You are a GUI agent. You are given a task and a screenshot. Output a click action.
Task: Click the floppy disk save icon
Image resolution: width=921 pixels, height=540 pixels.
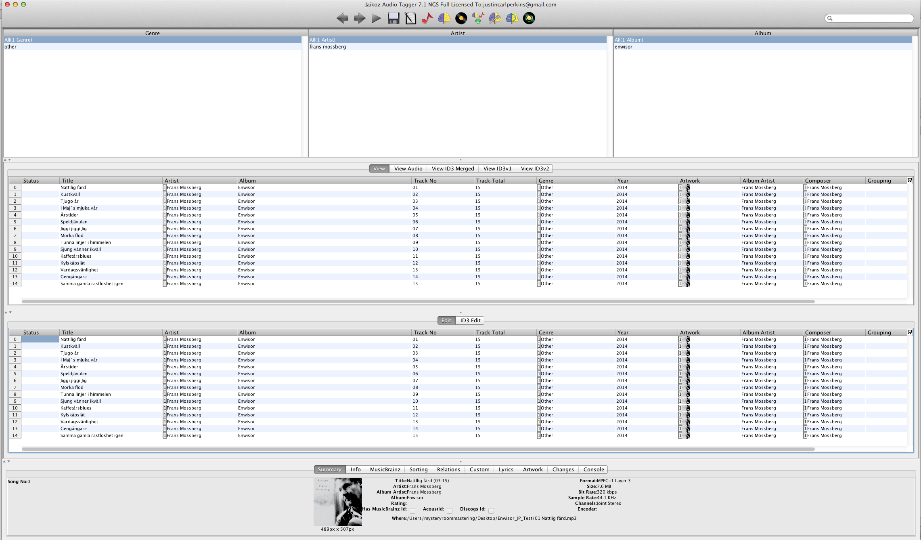tap(393, 18)
